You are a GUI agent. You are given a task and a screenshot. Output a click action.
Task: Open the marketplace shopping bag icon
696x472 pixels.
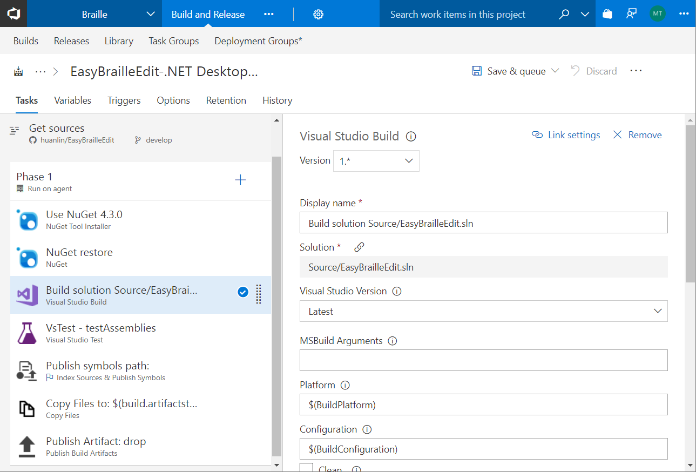click(607, 15)
